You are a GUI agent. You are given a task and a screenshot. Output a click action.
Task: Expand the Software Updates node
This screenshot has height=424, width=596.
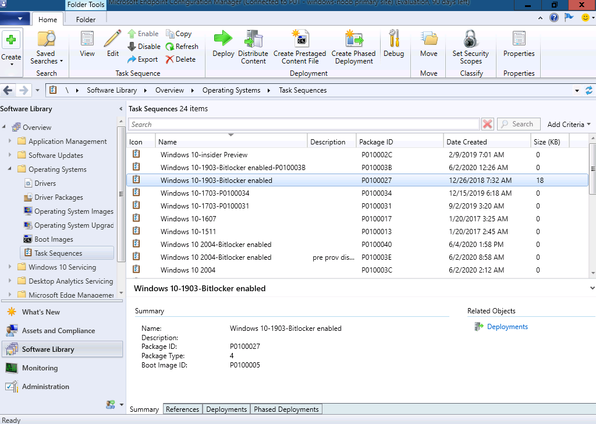click(10, 155)
